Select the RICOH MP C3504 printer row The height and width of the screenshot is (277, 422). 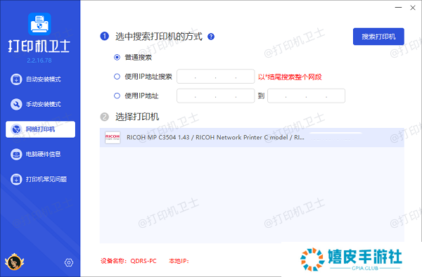(252, 137)
